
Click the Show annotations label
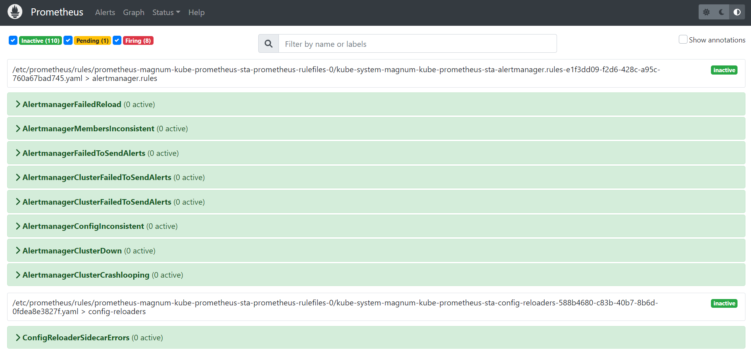coord(717,40)
